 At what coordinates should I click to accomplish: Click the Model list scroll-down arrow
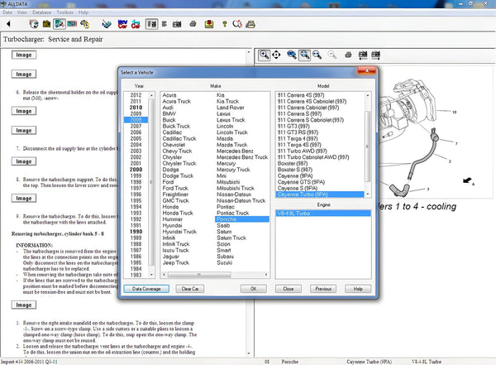(368, 194)
